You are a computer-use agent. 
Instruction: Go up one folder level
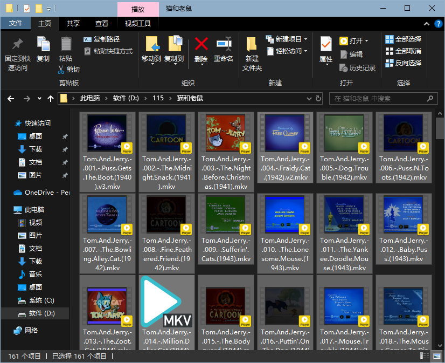51,99
